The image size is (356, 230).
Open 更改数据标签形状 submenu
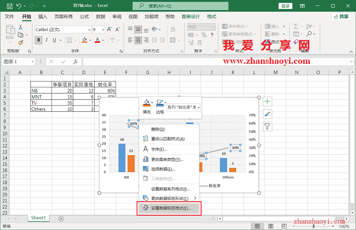tap(169, 198)
